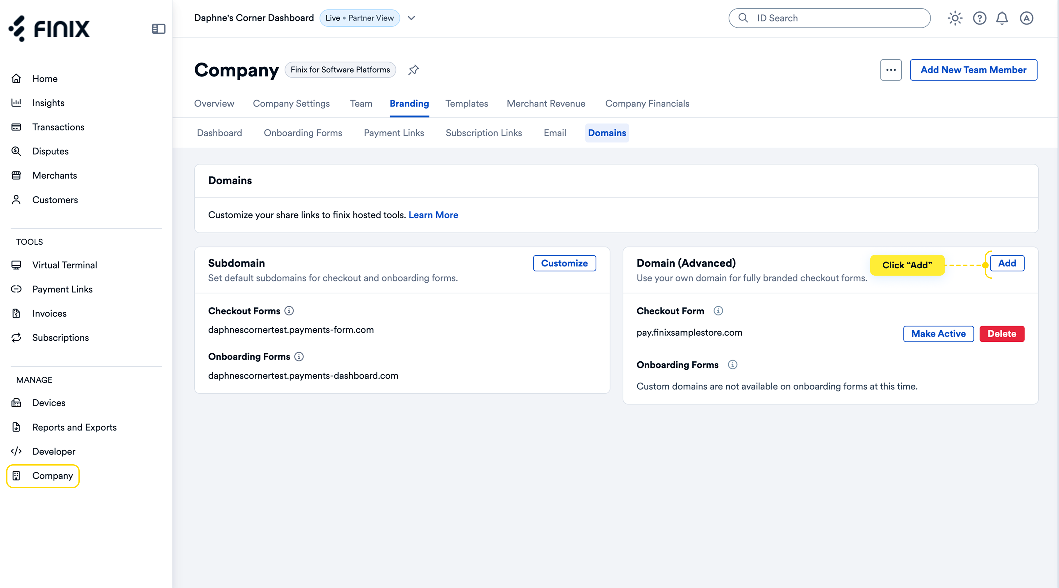The width and height of the screenshot is (1059, 588).
Task: Open user account avatar icon
Action: coord(1027,18)
